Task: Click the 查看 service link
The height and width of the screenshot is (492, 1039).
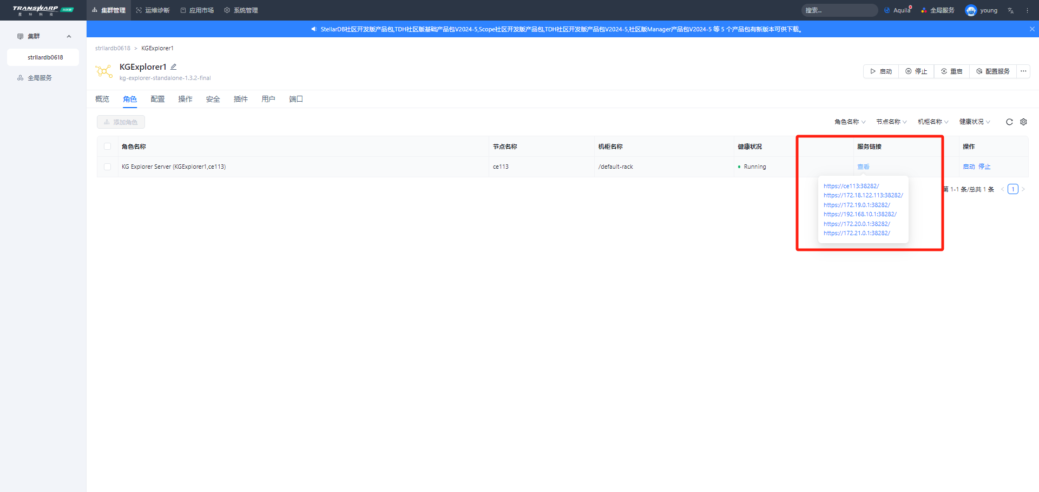Action: coord(863,167)
